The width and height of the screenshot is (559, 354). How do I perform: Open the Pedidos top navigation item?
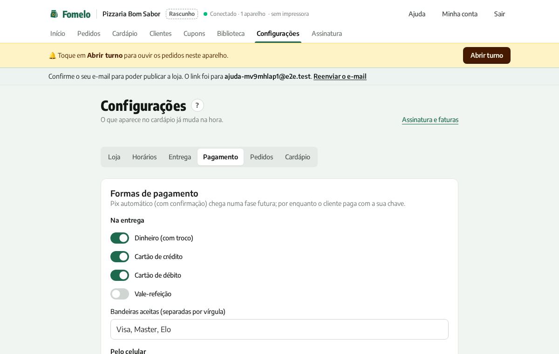coord(89,34)
